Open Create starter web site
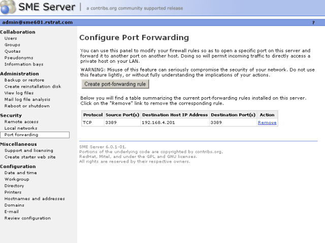This screenshot has height=243, width=325. (30, 157)
